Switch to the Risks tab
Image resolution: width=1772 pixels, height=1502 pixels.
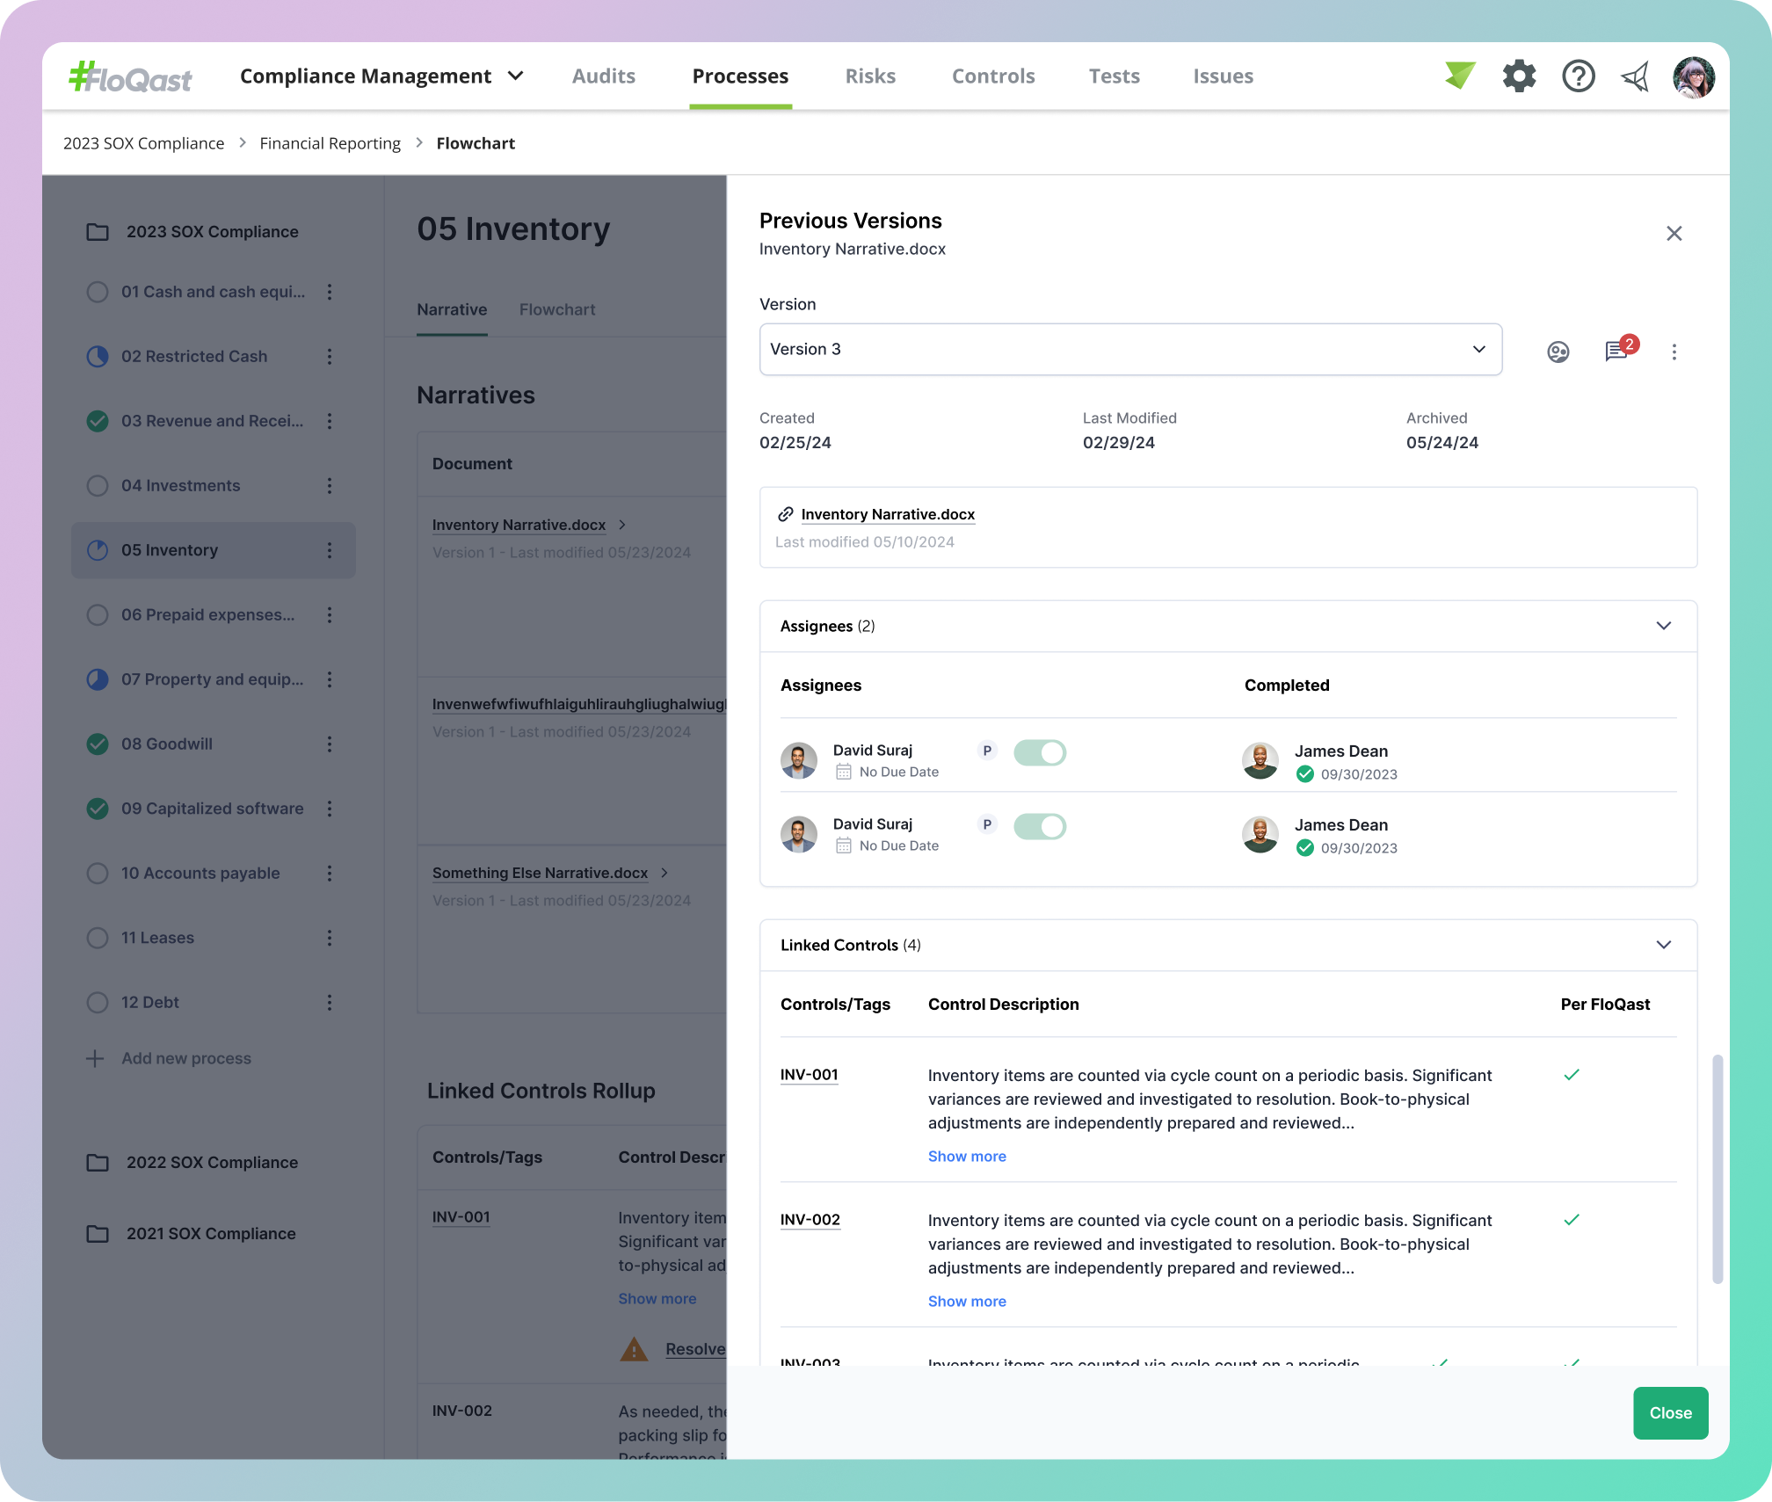(869, 76)
